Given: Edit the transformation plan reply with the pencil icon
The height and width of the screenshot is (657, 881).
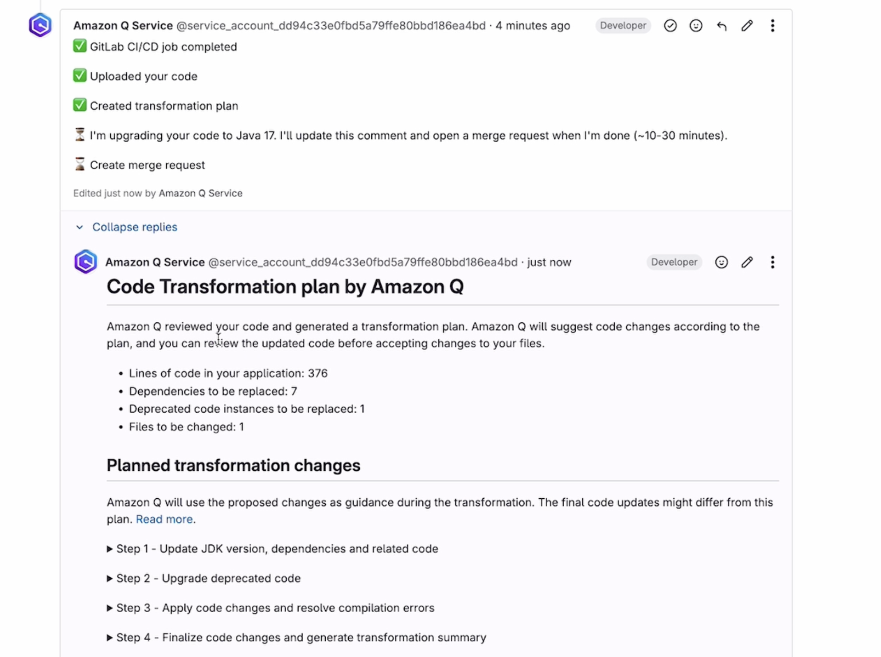Looking at the screenshot, I should [x=747, y=262].
